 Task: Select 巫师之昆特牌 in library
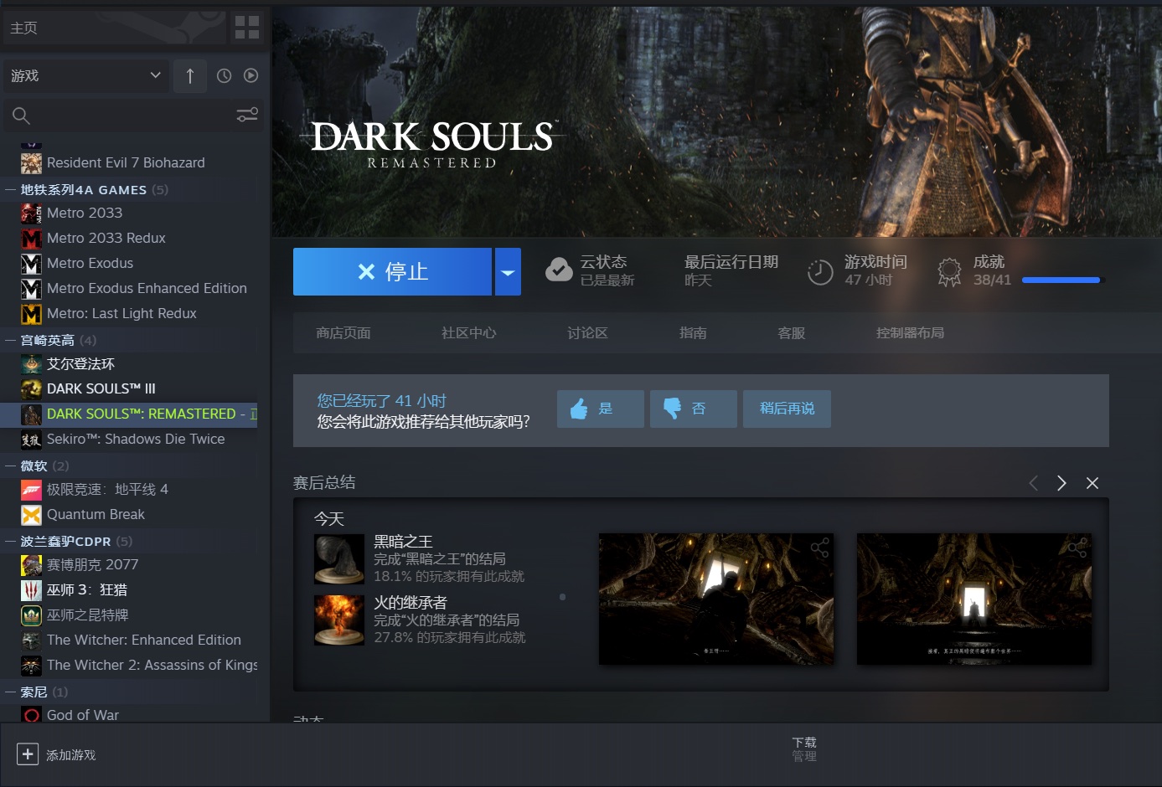click(87, 615)
